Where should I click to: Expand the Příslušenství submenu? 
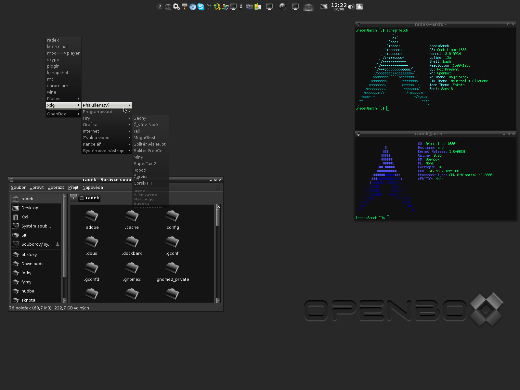pos(107,105)
